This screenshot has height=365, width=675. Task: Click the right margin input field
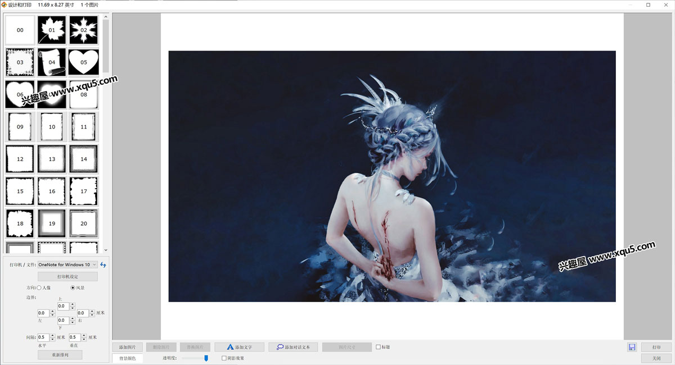coord(82,313)
